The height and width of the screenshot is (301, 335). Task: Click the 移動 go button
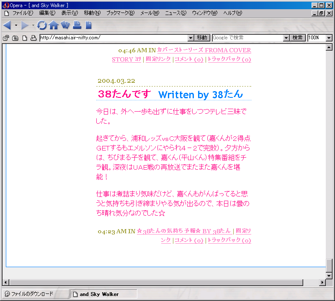202,38
